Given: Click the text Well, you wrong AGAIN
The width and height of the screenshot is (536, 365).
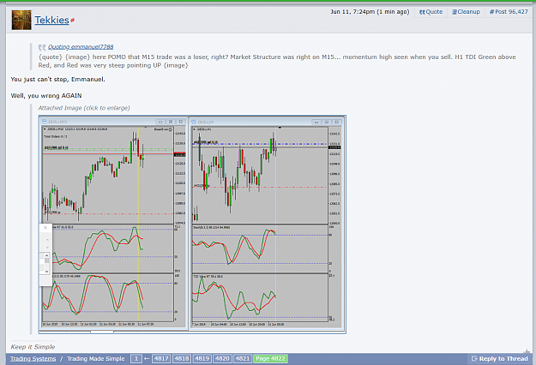Looking at the screenshot, I should (46, 96).
